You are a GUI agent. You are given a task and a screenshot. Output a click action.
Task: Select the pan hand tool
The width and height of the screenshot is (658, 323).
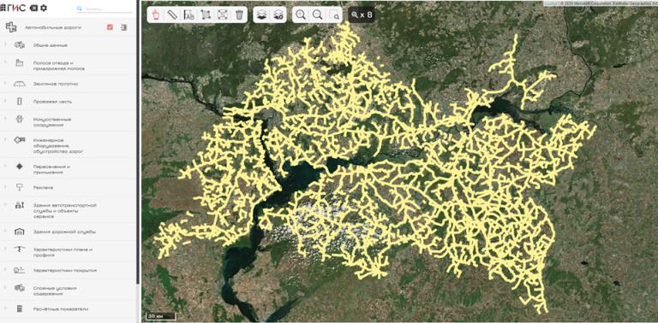click(x=156, y=15)
